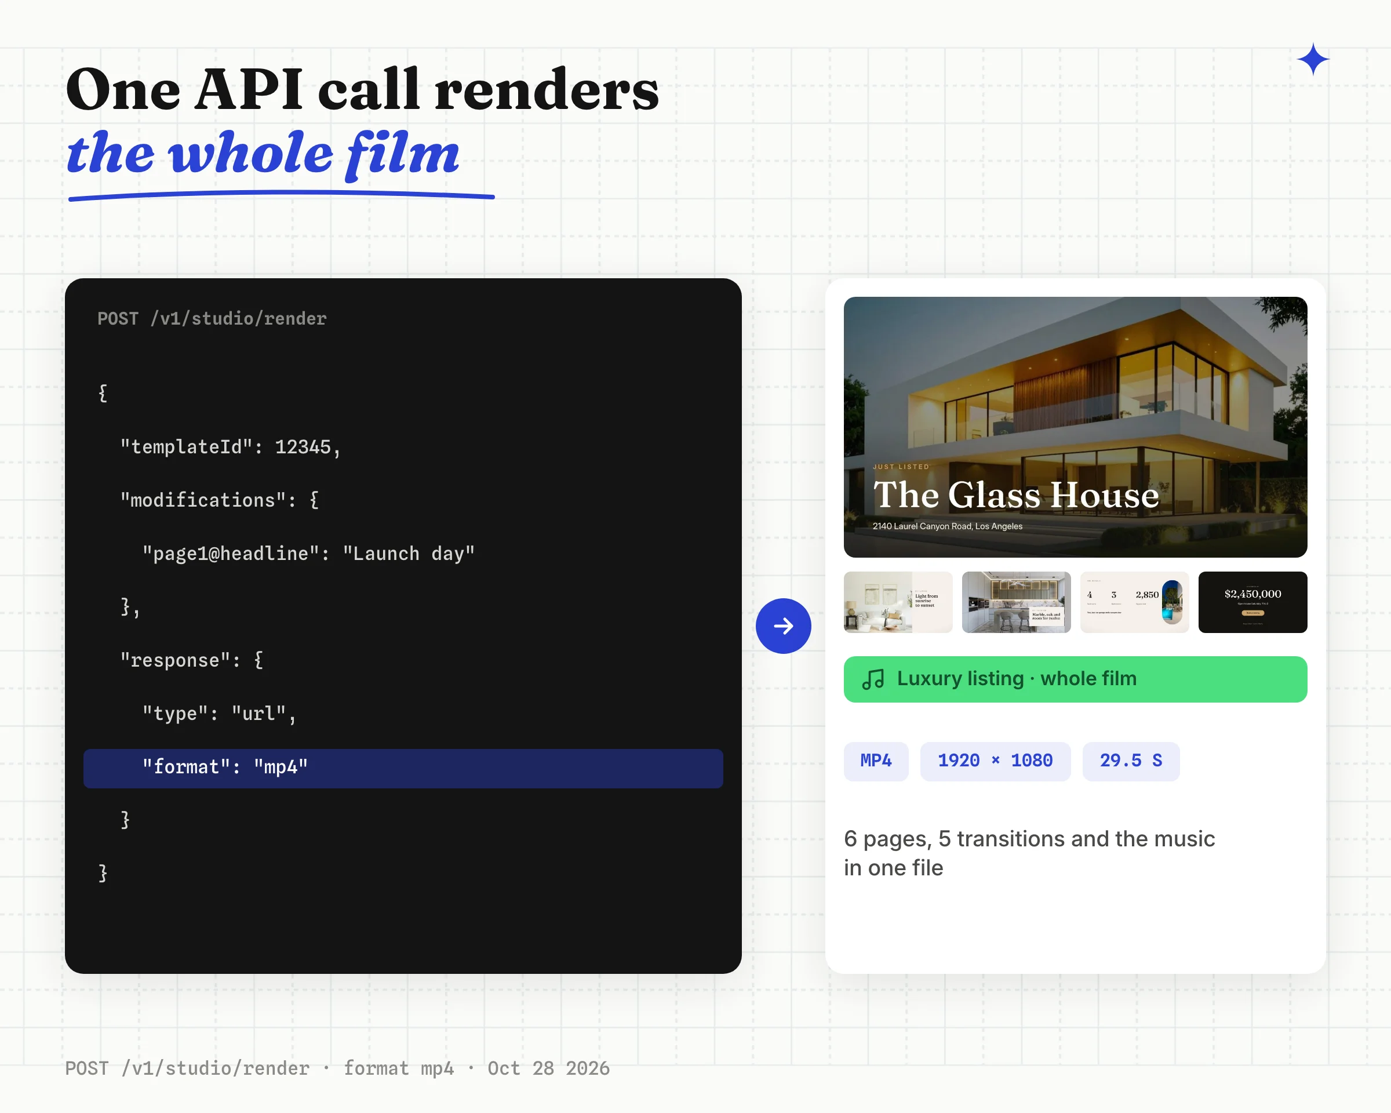Click the 2140 Laurel Canyon Road address
The width and height of the screenshot is (1391, 1113).
coord(947,526)
